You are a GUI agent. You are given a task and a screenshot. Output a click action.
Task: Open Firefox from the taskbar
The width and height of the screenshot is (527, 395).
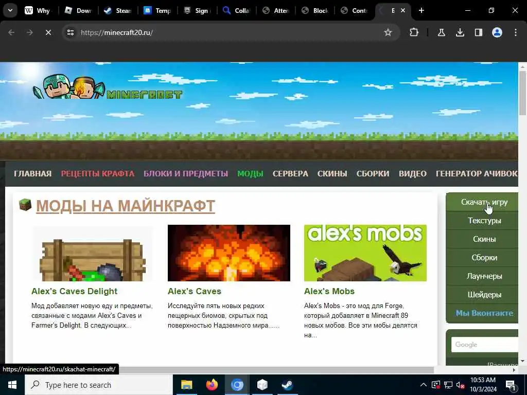click(212, 385)
